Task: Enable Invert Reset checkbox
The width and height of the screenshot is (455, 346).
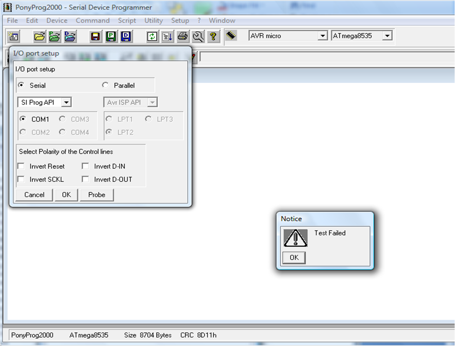Action: point(21,166)
